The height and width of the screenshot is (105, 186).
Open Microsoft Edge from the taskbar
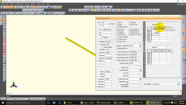(60, 103)
